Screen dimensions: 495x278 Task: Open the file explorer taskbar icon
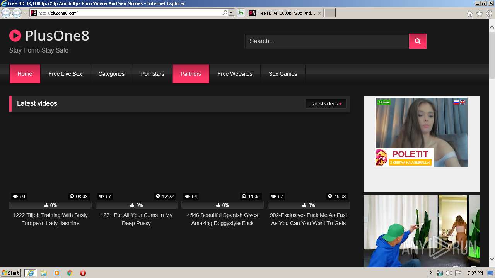(44, 273)
